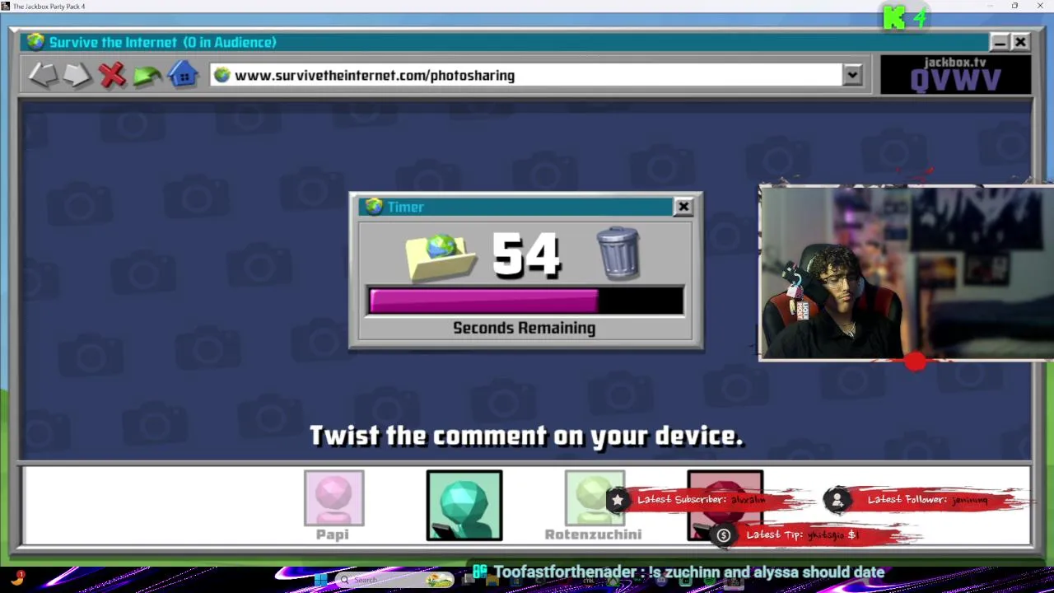
Task: Open the Windows Start button
Action: 319,580
